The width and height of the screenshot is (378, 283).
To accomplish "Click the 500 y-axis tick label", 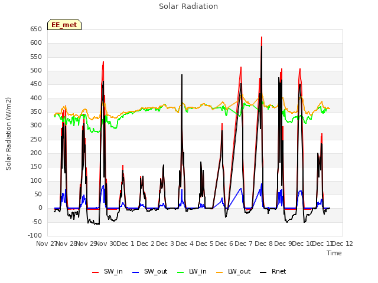I will coord(36,71).
